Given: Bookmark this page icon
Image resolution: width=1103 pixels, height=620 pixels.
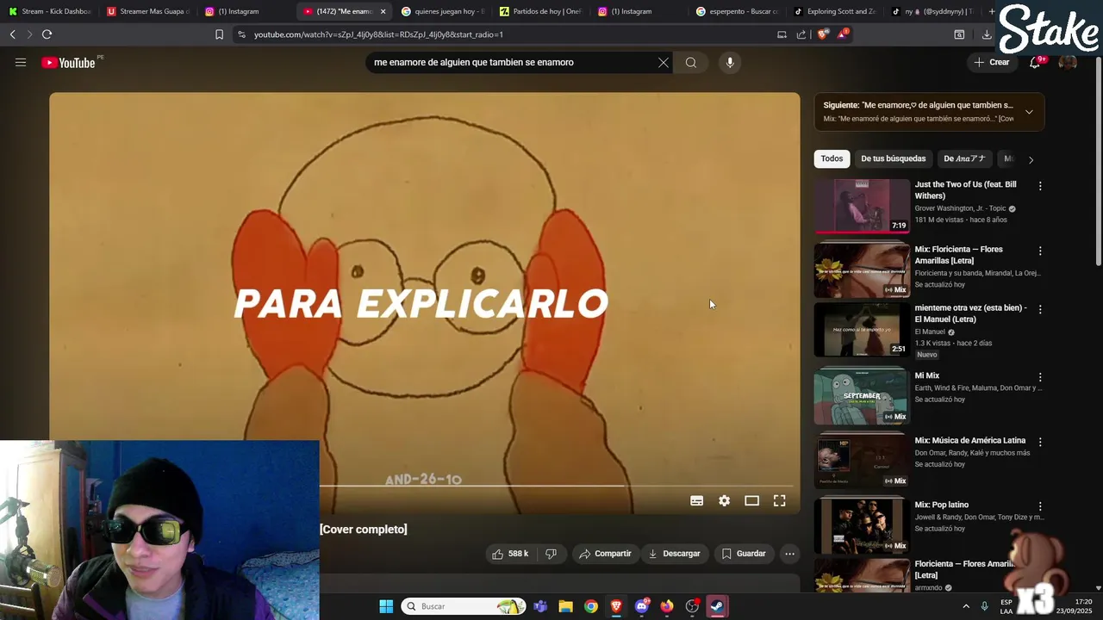Looking at the screenshot, I should tap(219, 34).
